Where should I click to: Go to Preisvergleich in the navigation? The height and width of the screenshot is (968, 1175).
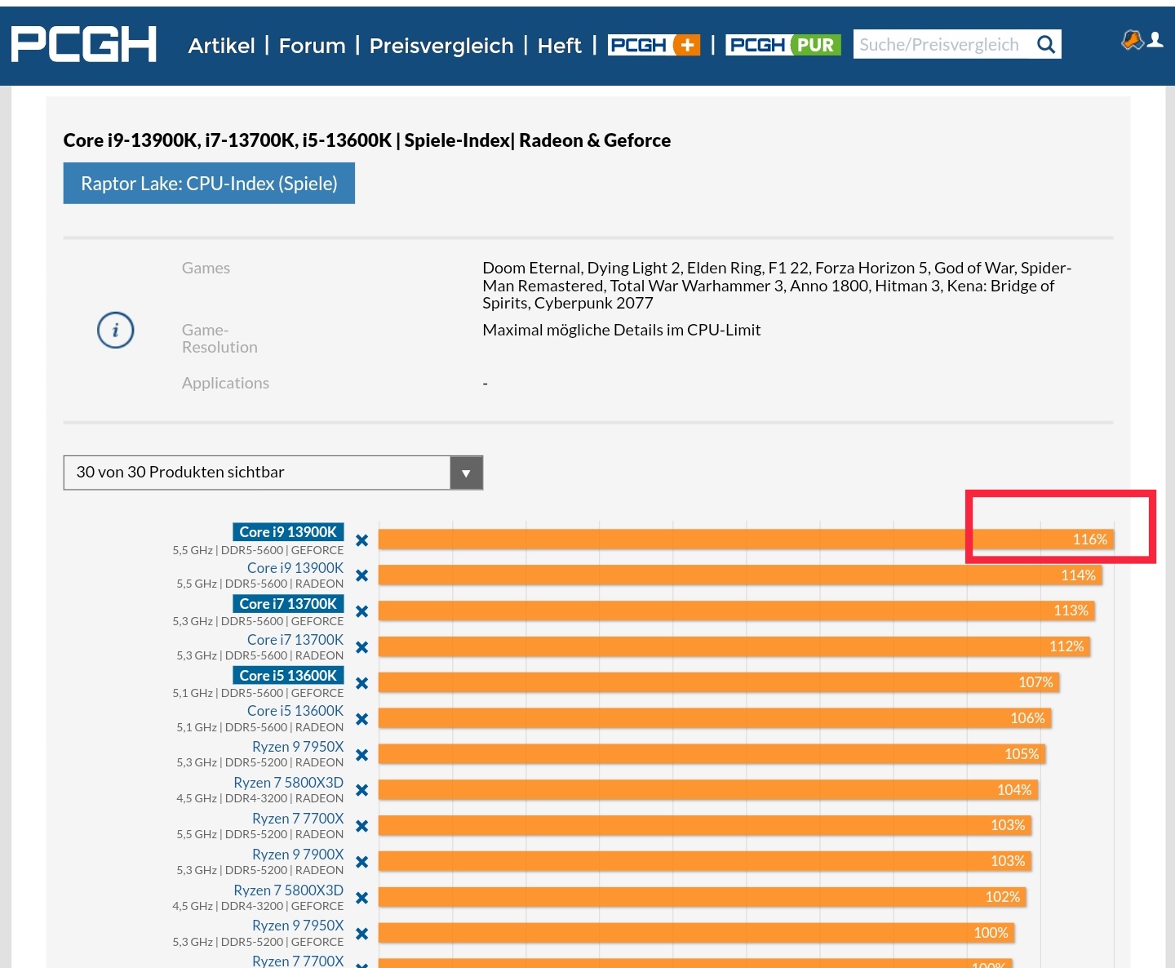441,46
